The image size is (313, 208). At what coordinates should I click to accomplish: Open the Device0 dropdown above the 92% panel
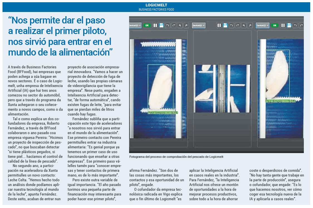pos(135,25)
